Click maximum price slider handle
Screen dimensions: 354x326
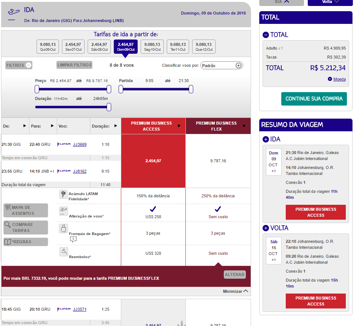coord(109,89)
